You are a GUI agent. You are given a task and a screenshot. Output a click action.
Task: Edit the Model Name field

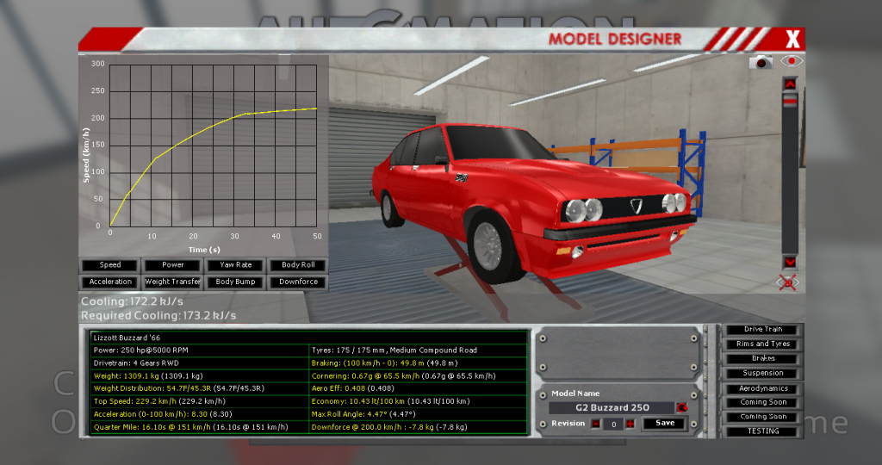612,407
